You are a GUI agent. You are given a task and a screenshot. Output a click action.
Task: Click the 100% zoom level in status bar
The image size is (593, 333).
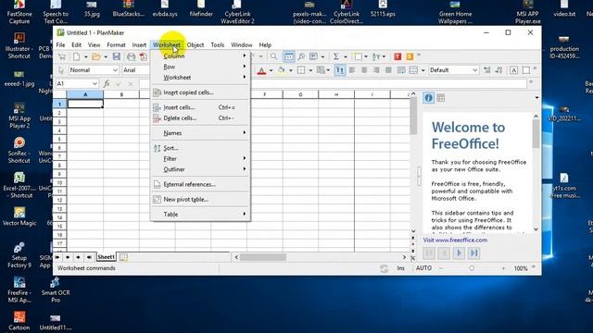(x=521, y=268)
